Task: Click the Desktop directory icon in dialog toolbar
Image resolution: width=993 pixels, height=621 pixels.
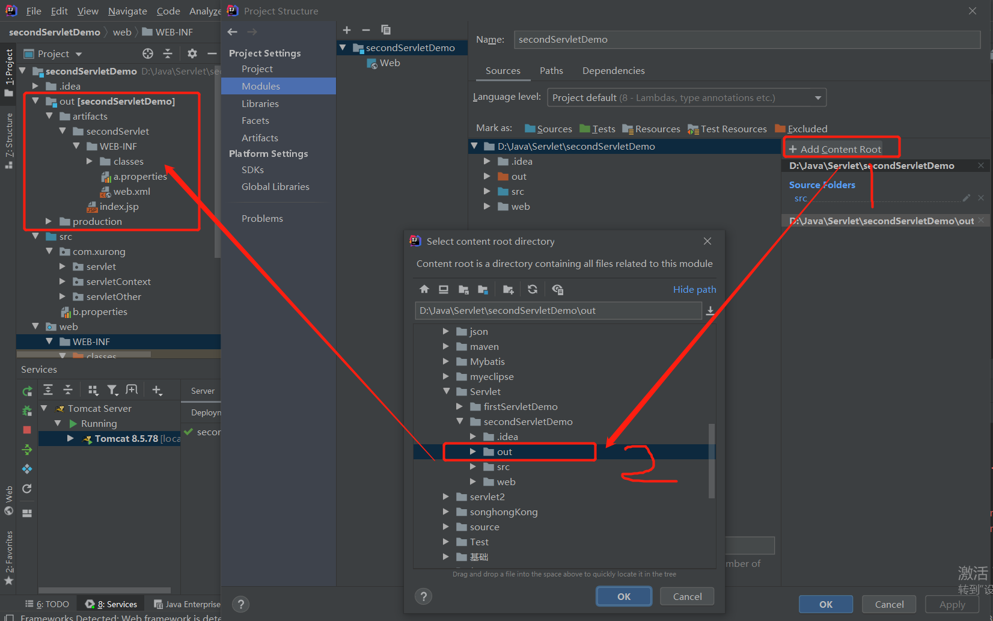Action: click(x=444, y=289)
